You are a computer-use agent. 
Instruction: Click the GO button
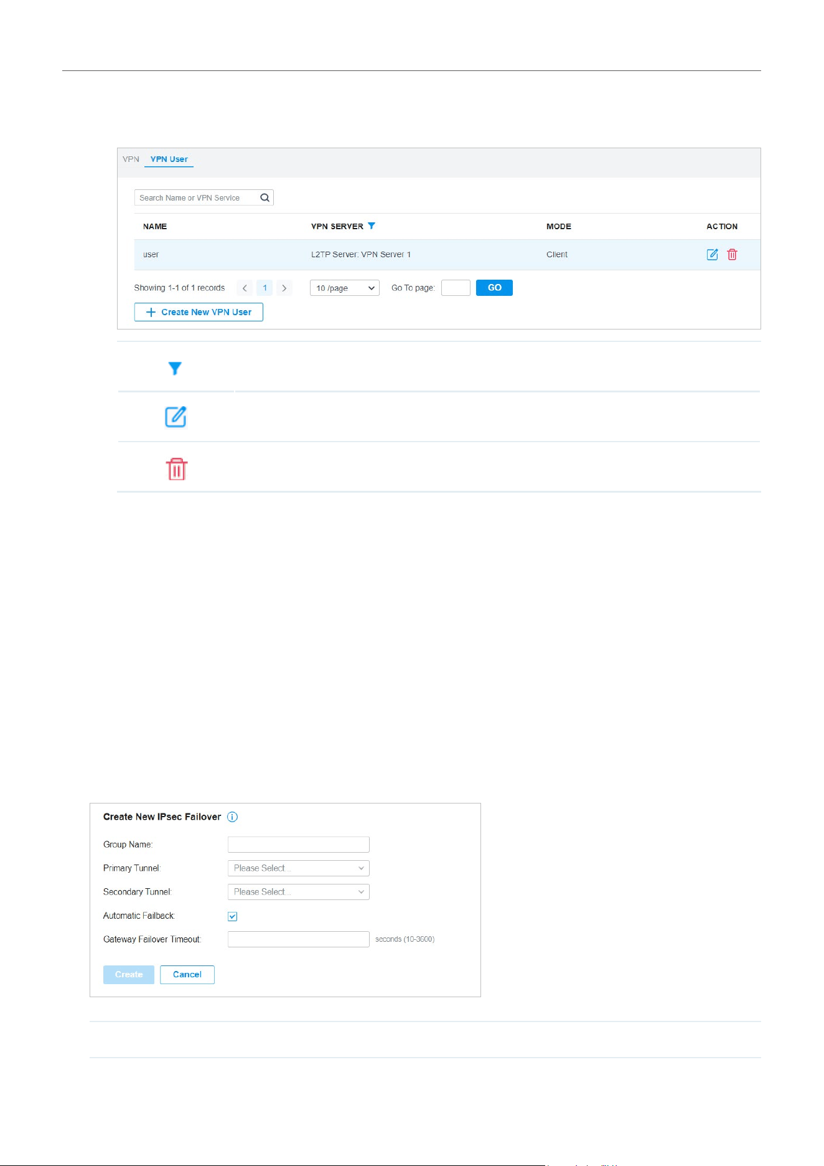click(x=494, y=288)
